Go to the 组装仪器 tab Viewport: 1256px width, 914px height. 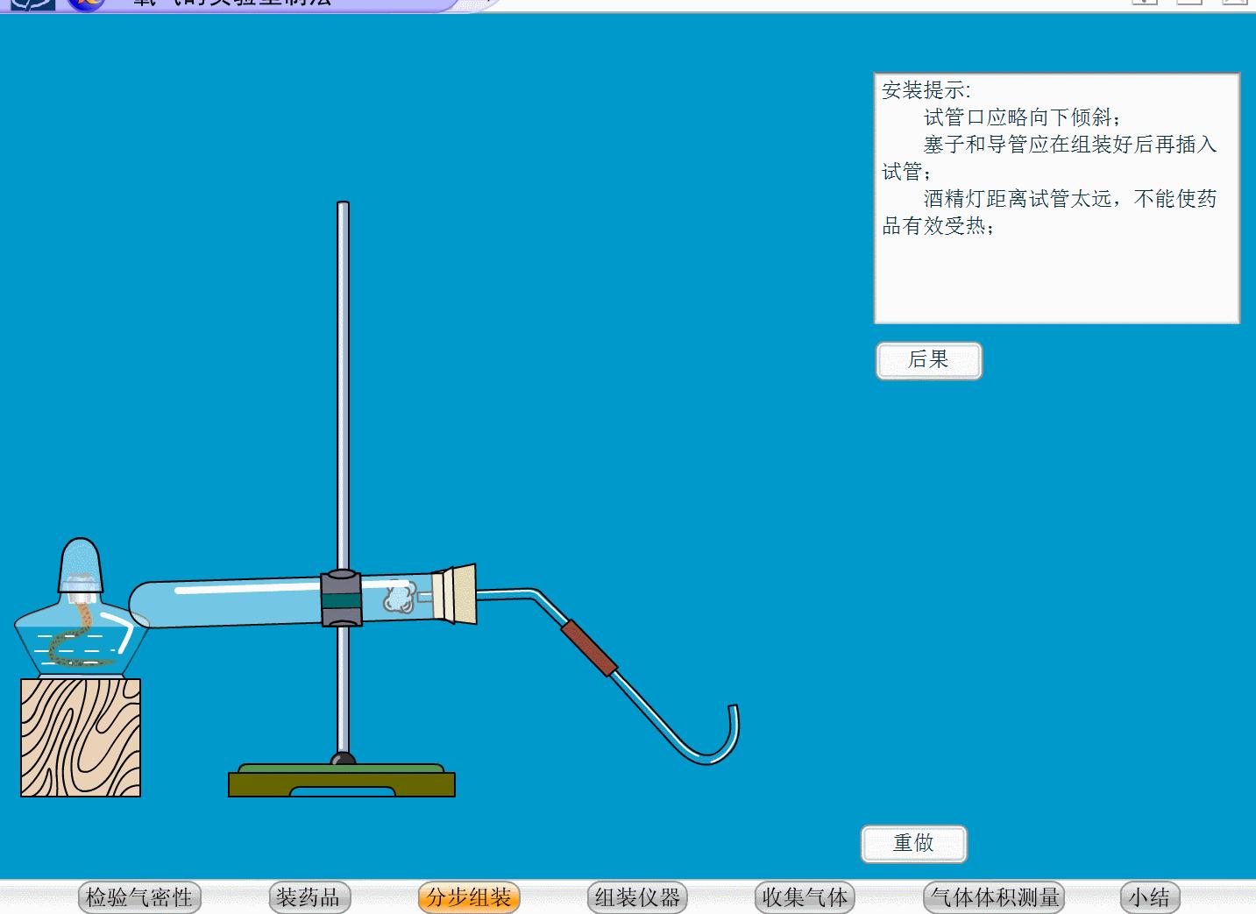pyautogui.click(x=637, y=897)
